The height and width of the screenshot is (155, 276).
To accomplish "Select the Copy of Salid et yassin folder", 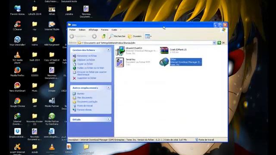I will pyautogui.click(x=52, y=57).
